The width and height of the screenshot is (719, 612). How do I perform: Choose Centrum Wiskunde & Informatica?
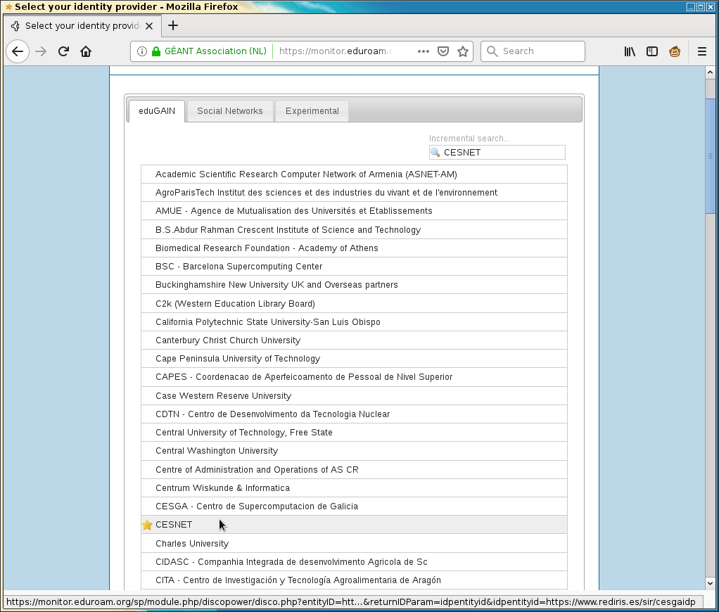click(x=354, y=487)
